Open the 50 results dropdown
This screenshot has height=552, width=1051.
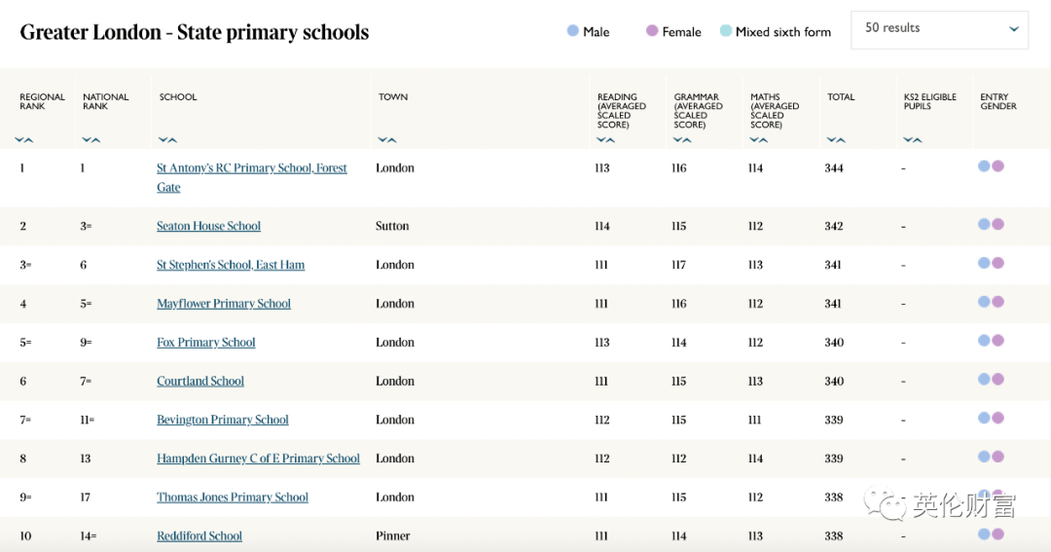coord(939,29)
